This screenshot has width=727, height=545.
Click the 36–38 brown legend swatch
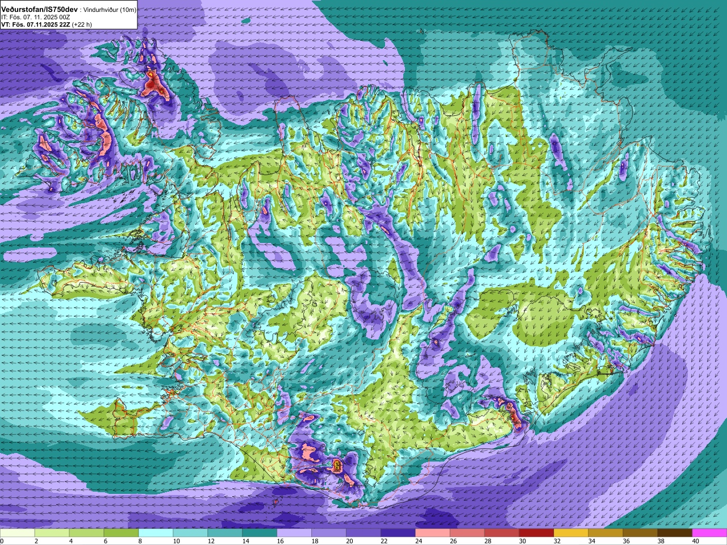641,533
